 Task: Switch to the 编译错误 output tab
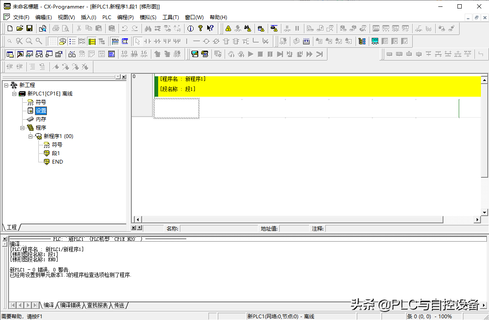point(70,305)
